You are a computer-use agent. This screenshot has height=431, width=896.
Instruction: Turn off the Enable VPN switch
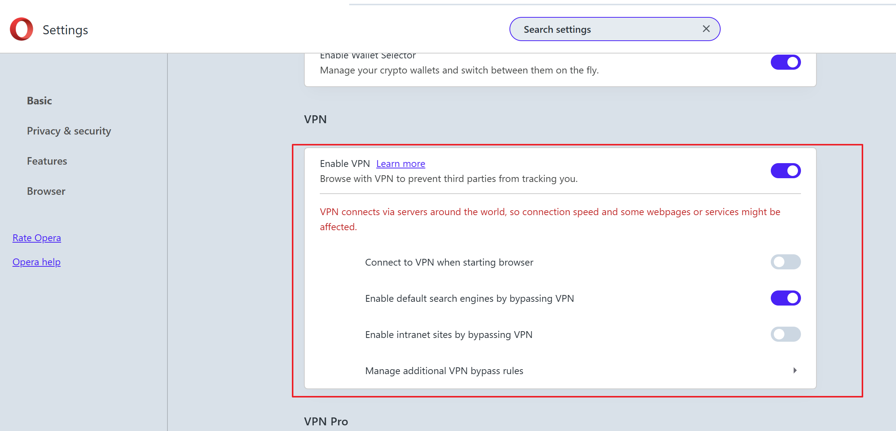[x=785, y=171]
